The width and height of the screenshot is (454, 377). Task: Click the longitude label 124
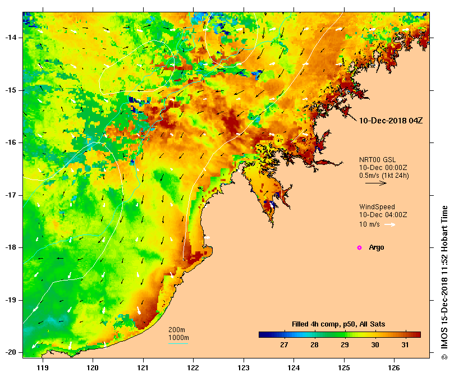click(x=294, y=367)
